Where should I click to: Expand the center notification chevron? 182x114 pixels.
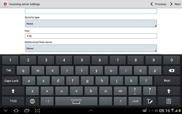pyautogui.click(x=91, y=111)
